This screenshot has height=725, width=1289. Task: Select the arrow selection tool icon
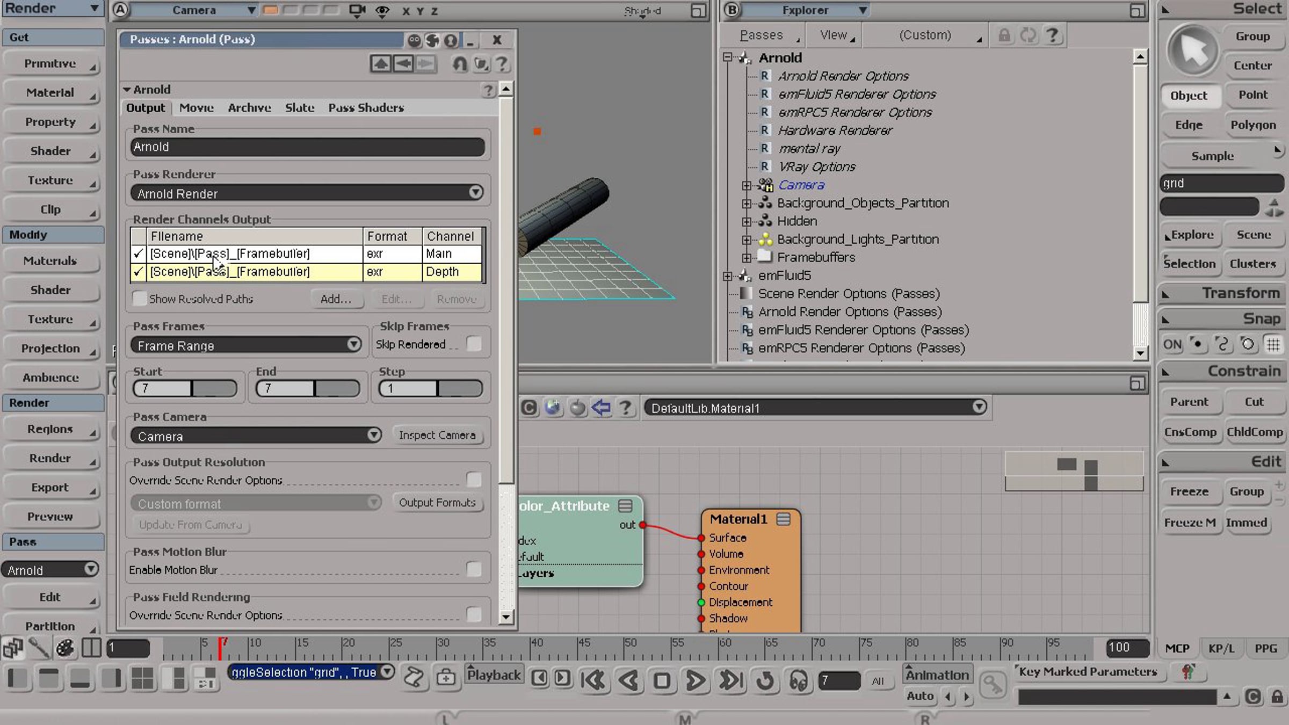click(x=1192, y=50)
